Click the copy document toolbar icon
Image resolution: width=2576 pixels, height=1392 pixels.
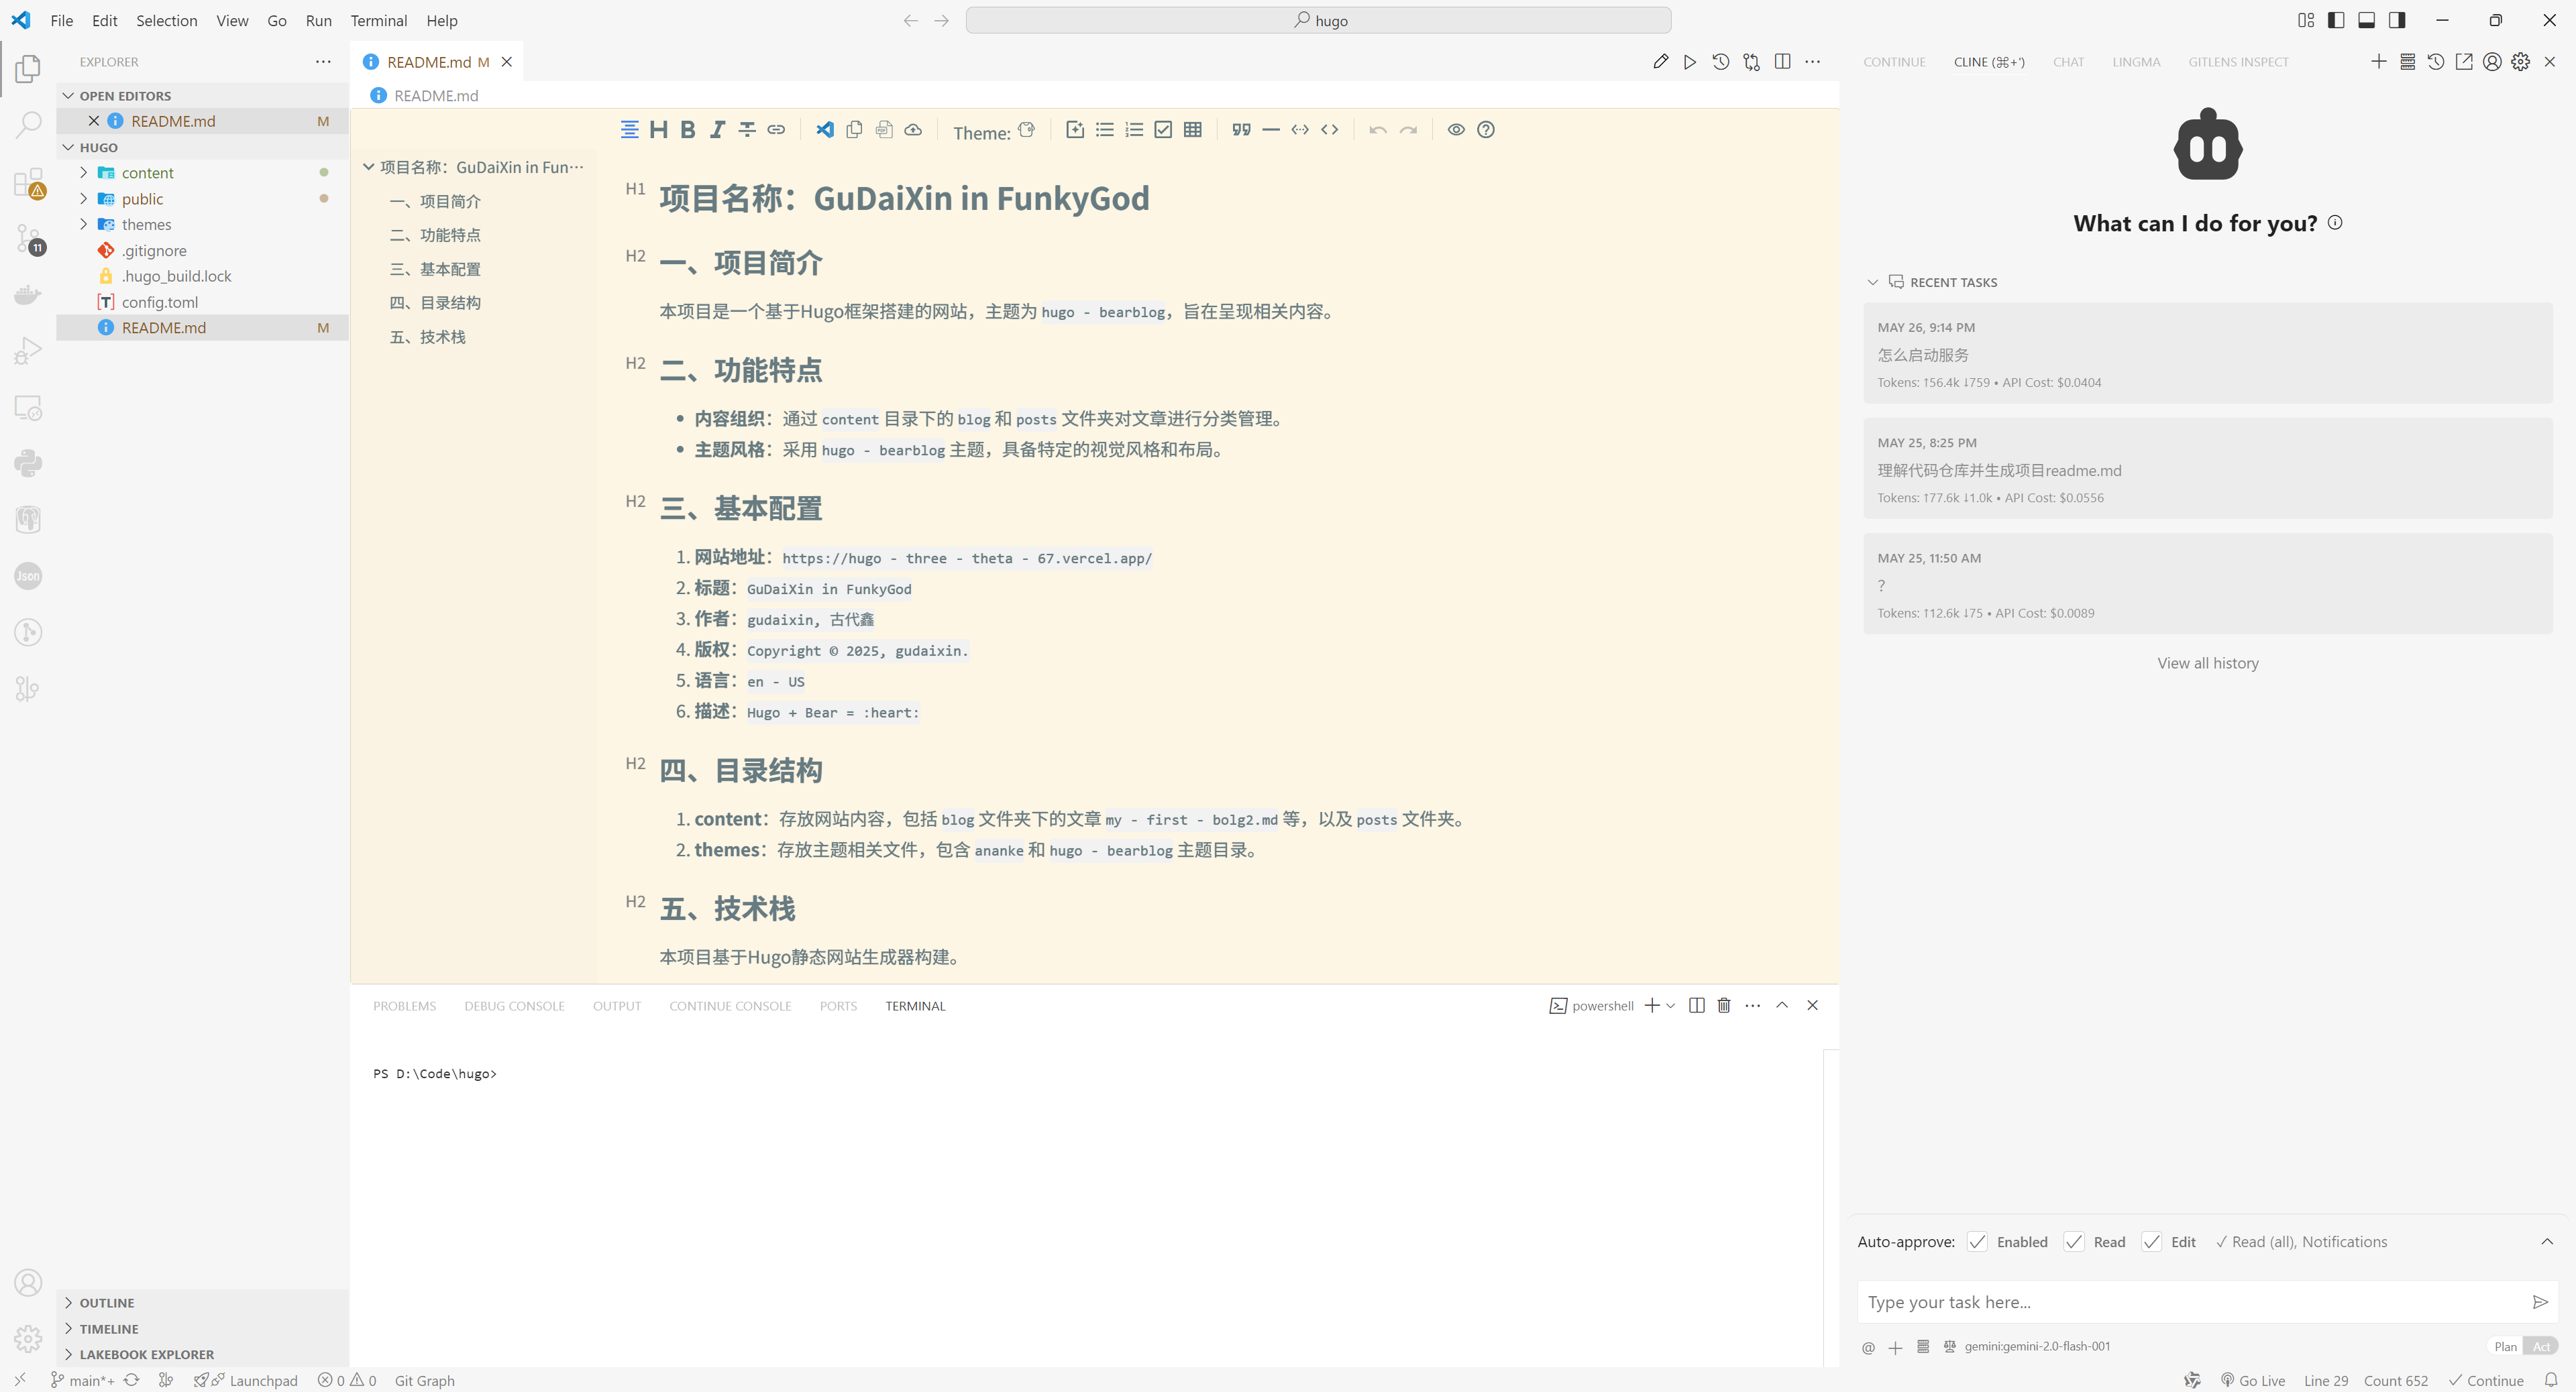click(854, 130)
